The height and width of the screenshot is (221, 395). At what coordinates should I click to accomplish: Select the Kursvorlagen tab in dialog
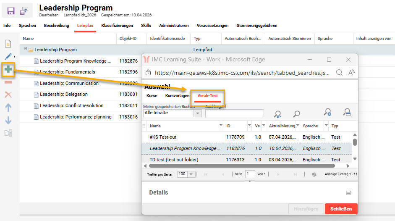(177, 96)
